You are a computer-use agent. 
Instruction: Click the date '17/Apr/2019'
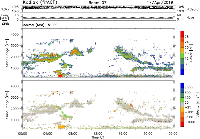160,2
